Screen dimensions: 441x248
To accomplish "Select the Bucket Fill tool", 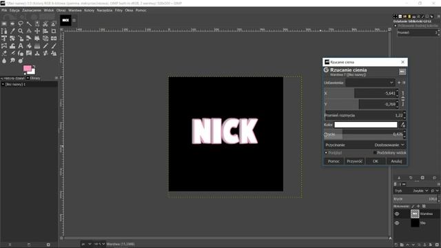I will coord(29,46).
